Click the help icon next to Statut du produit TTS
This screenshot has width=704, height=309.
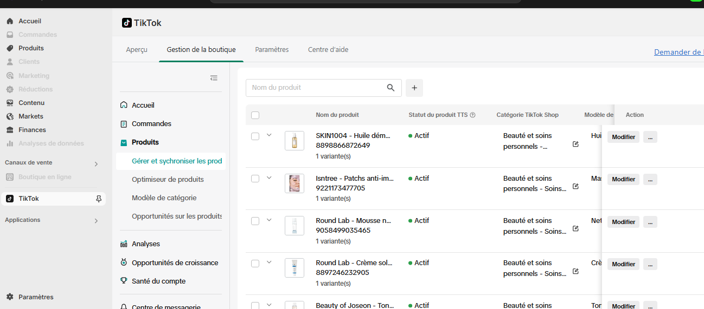(472, 115)
